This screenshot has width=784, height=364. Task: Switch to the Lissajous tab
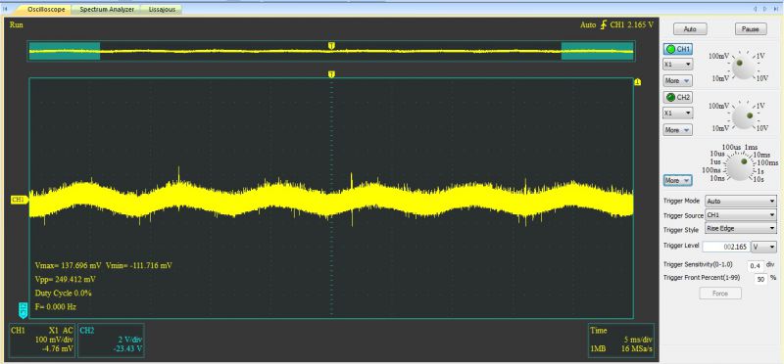[162, 9]
